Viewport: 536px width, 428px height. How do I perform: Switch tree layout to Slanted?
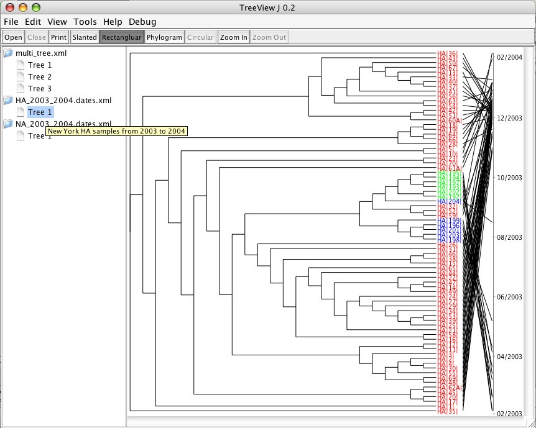click(85, 37)
